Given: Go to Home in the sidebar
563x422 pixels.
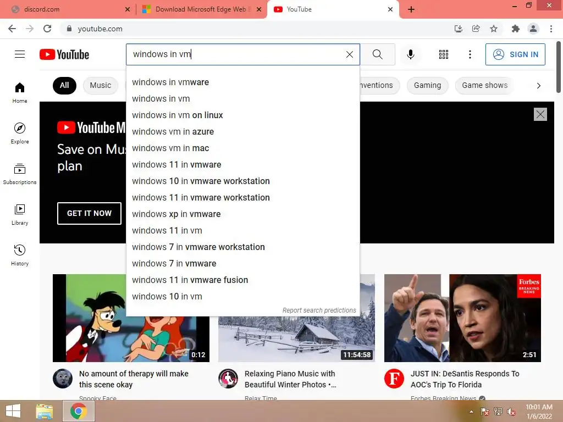Looking at the screenshot, I should click(x=20, y=92).
